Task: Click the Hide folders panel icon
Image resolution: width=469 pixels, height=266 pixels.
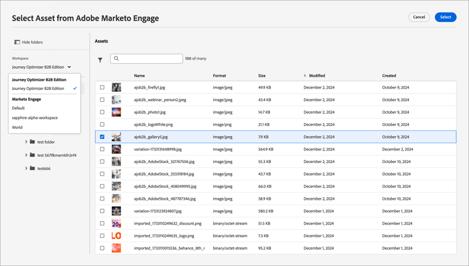Action: [17, 42]
